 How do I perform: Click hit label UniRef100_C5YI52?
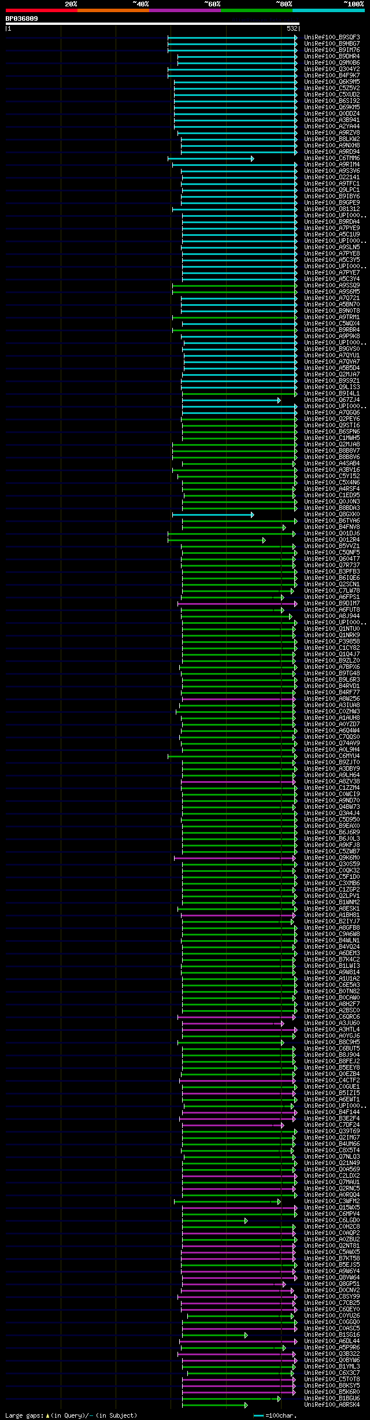[x=332, y=476]
